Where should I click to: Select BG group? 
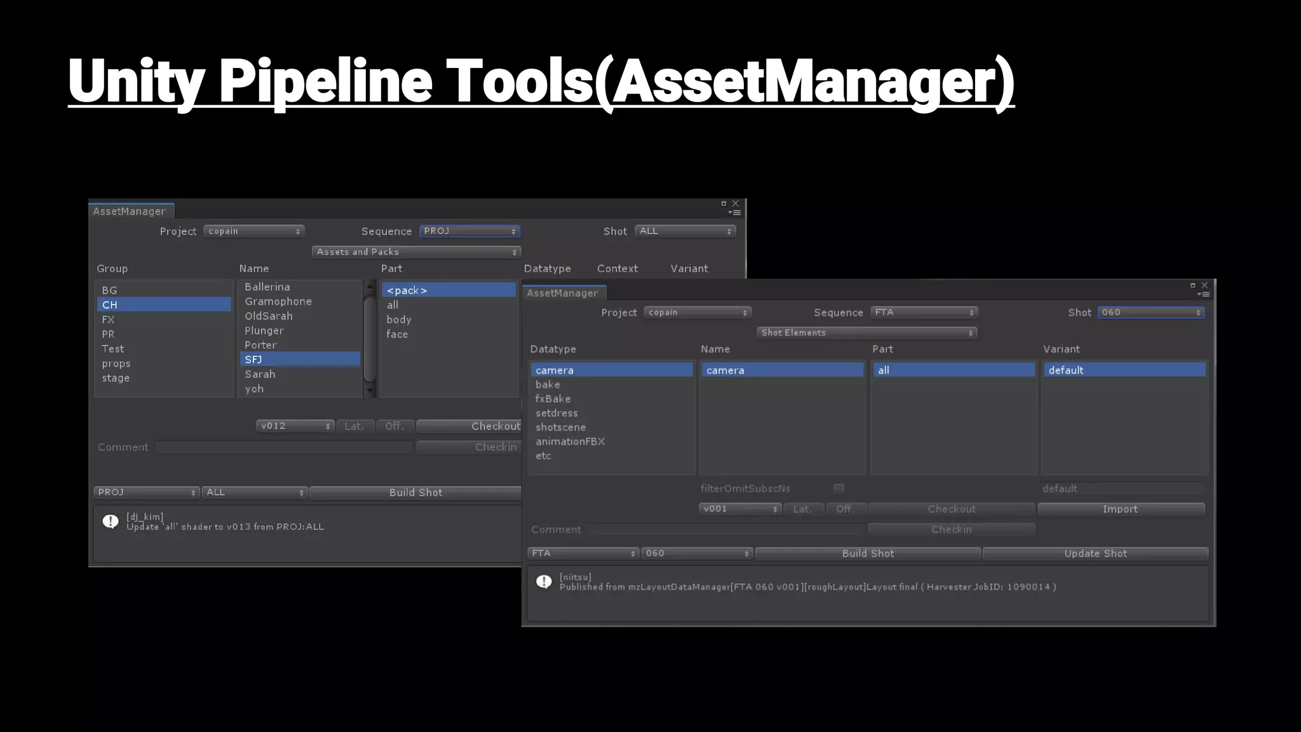[164, 290]
